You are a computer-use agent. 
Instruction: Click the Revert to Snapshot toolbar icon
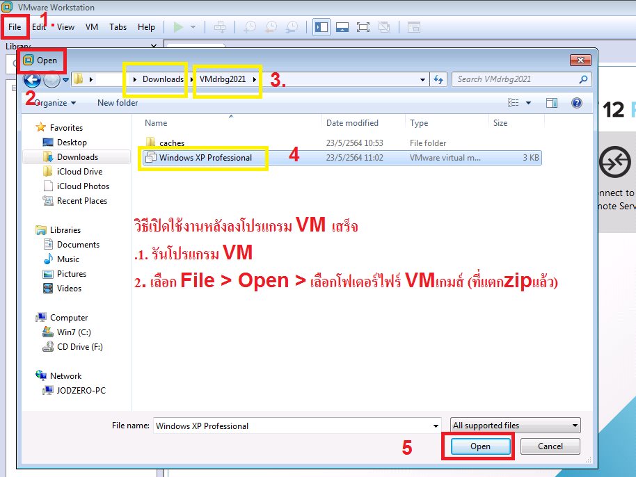click(x=271, y=27)
